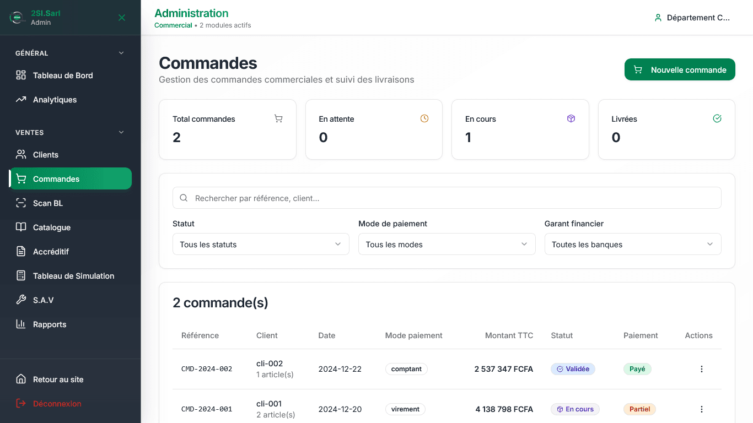753x423 pixels.
Task: Open the Garant financier dropdown
Action: [633, 244]
